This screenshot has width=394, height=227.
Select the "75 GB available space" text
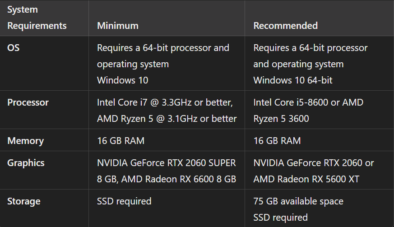tap(298, 201)
